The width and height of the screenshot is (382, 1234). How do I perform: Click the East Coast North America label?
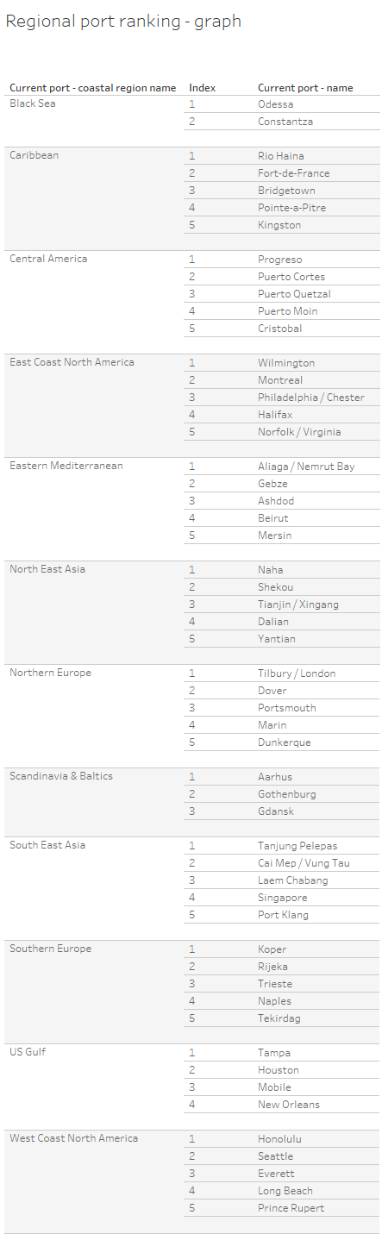click(x=72, y=362)
